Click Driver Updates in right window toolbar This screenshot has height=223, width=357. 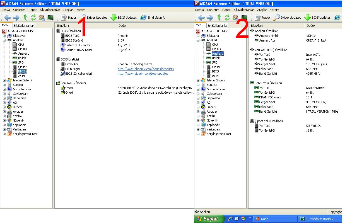pyautogui.click(x=287, y=18)
